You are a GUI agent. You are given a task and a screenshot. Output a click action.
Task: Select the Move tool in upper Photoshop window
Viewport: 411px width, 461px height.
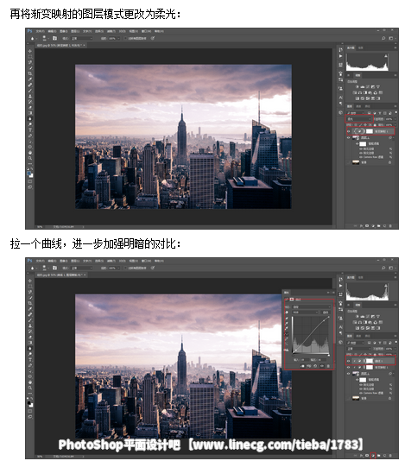(30, 51)
